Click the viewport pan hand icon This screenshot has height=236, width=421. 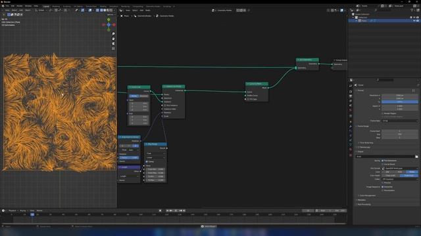(113, 39)
